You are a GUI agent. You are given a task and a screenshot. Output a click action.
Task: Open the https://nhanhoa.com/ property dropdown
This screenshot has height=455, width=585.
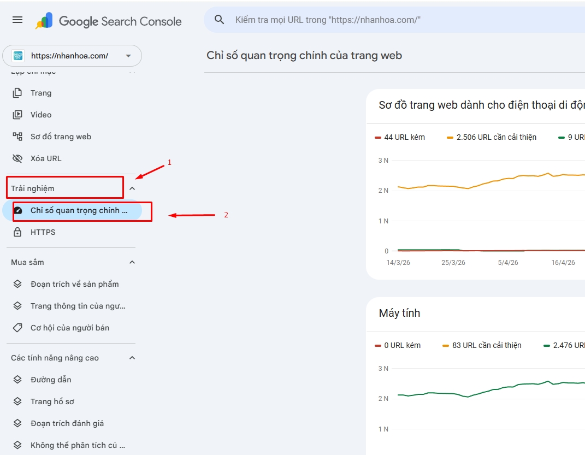[72, 56]
